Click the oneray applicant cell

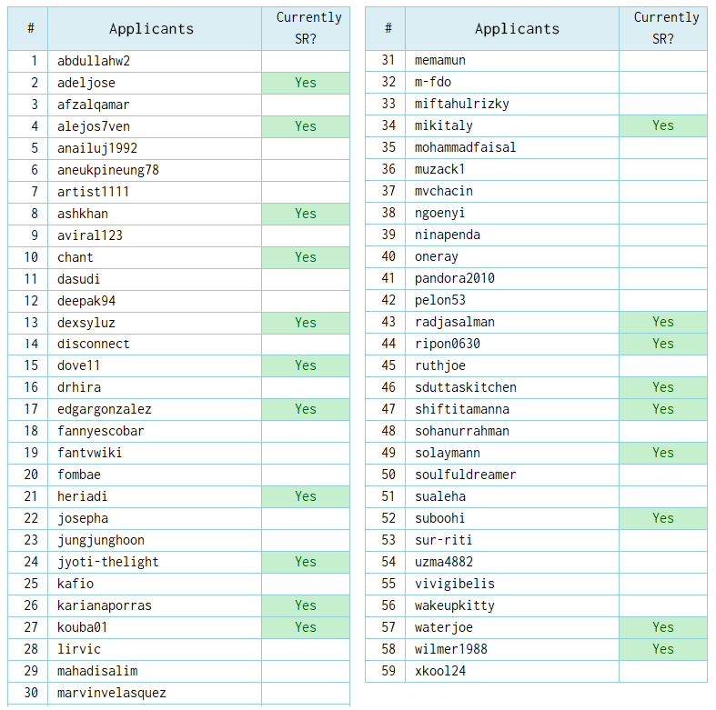(512, 257)
